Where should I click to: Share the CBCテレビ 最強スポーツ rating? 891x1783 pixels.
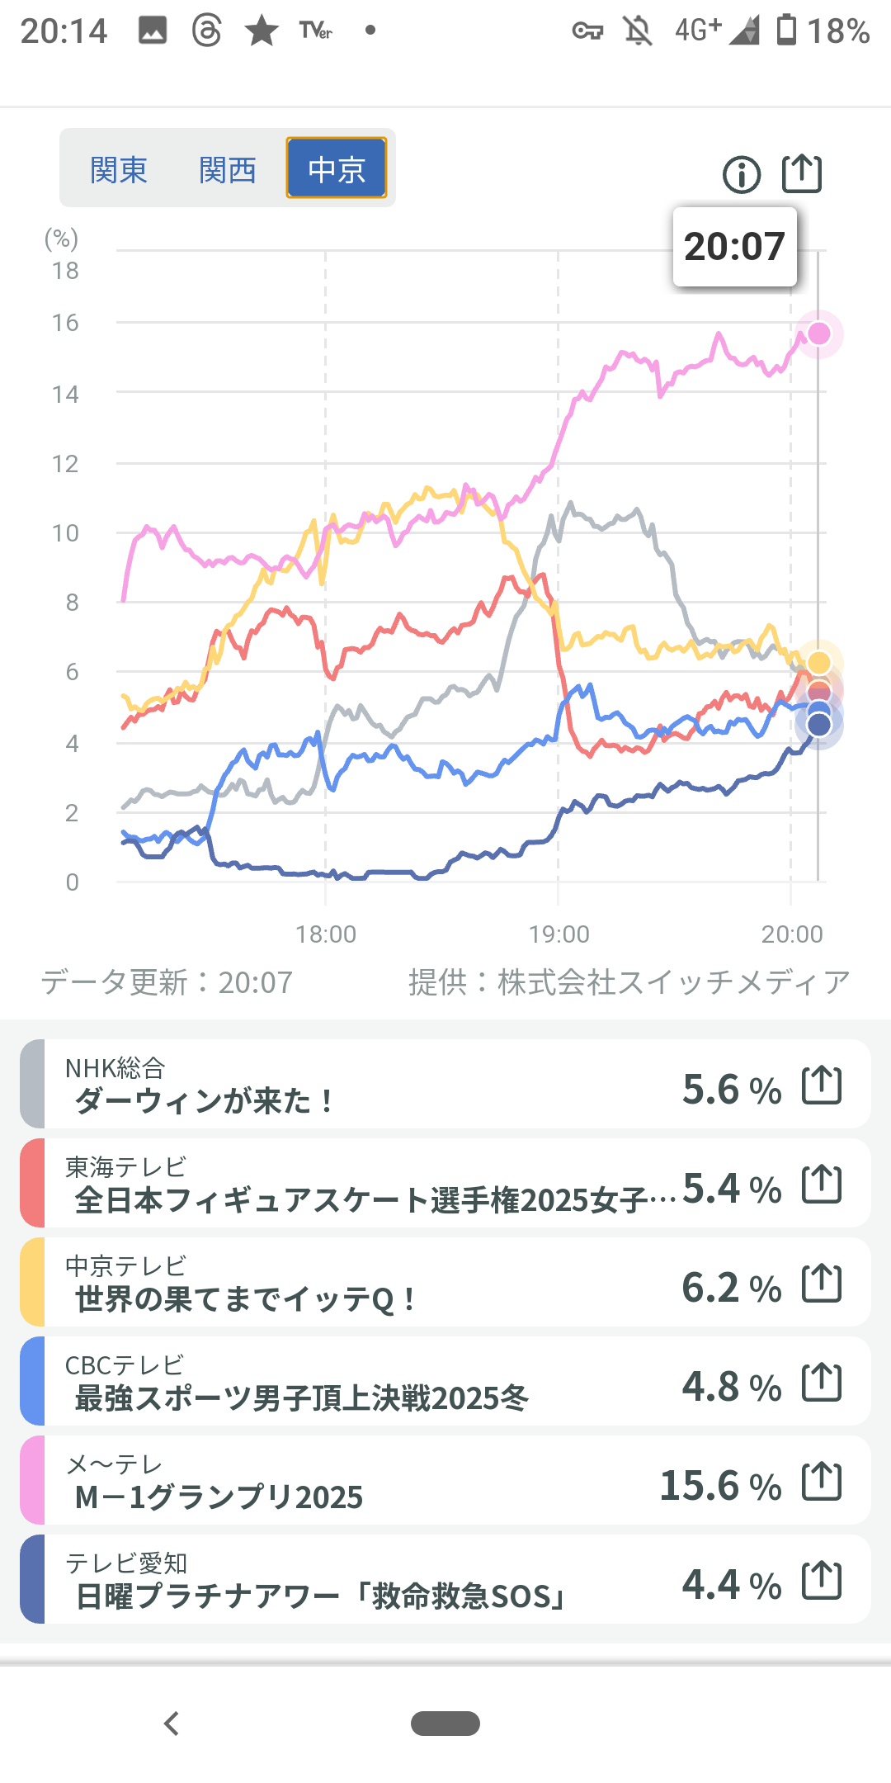click(822, 1382)
